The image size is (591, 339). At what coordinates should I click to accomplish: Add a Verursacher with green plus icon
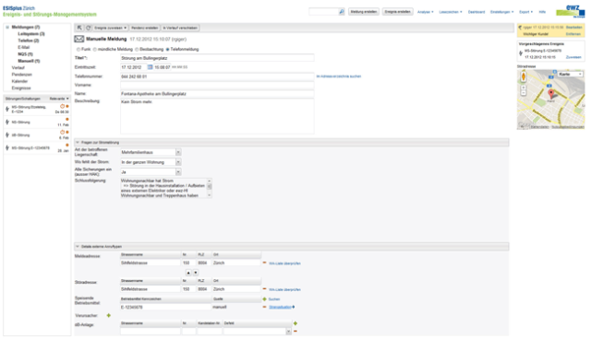click(109, 315)
